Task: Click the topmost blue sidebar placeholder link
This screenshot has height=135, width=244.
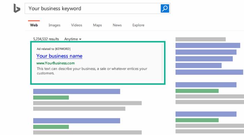Action: coord(208,45)
